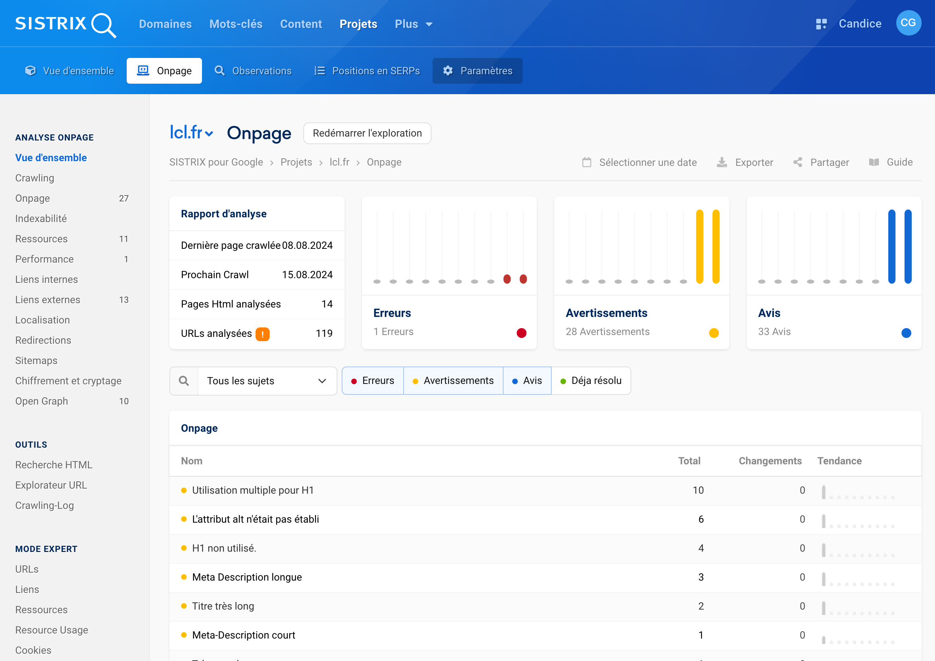Click the Changements column header
The height and width of the screenshot is (661, 935).
point(770,461)
